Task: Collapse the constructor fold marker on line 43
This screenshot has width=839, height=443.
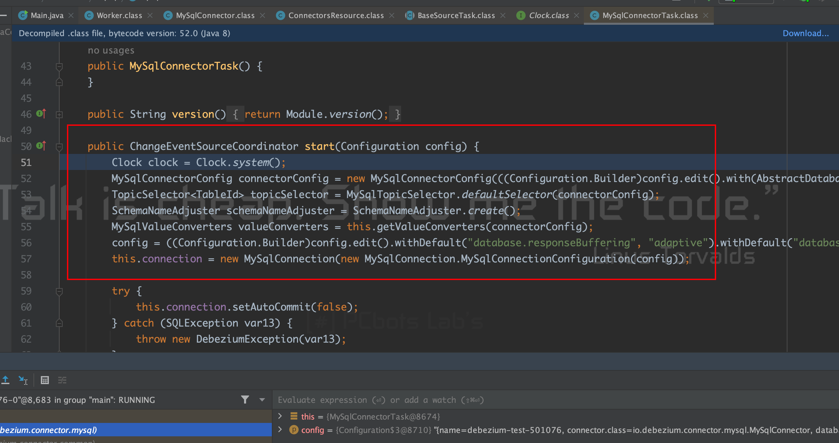Action: [59, 67]
